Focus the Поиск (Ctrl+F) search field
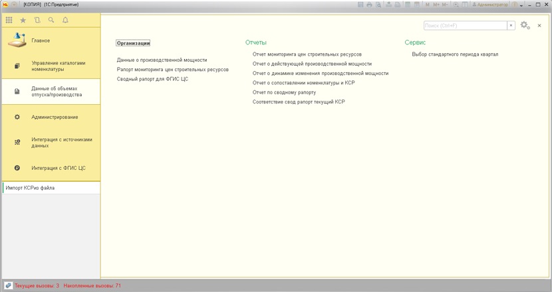Screen dimensions: 552x292 tap(465, 25)
